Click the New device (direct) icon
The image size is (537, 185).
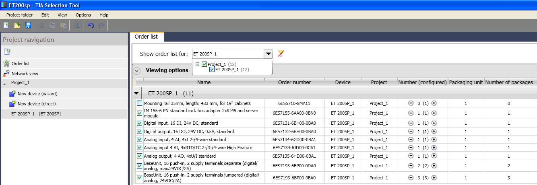12,104
